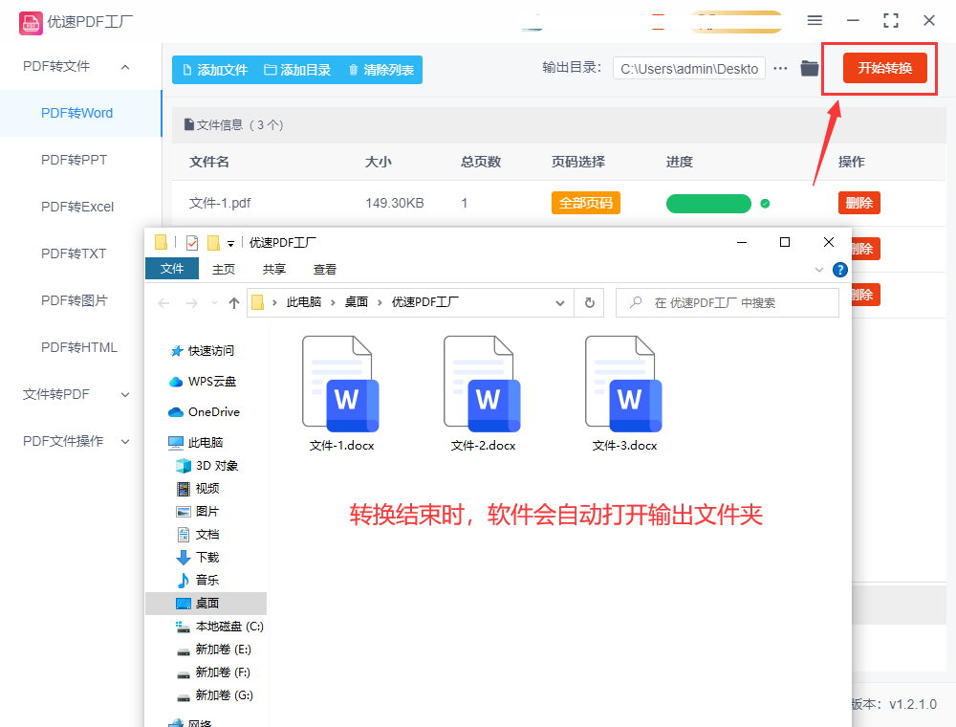Screen dimensions: 956x727
Task: Expand the PDF文件操作 sidebar section
Action: 124,441
